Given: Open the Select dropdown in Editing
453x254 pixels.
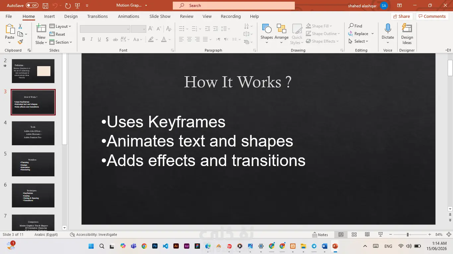Looking at the screenshot, I should [x=358, y=41].
